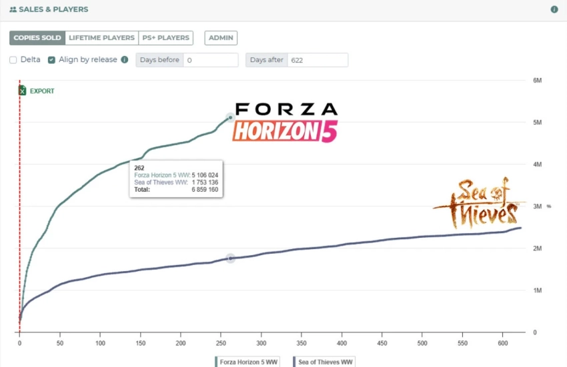Click the EXPORT text link
Viewport: 567px width, 367px height.
pyautogui.click(x=42, y=91)
